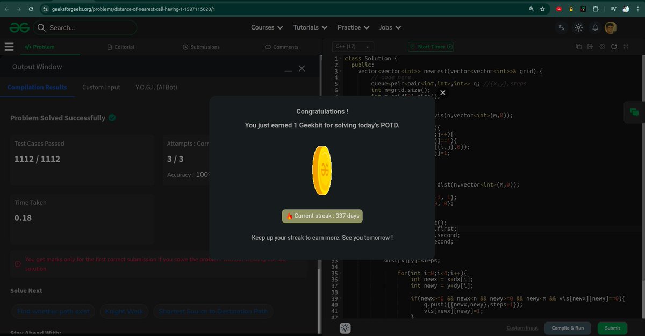Expand the Practice dropdown
Viewport: 645px width, 336px height.
(353, 27)
